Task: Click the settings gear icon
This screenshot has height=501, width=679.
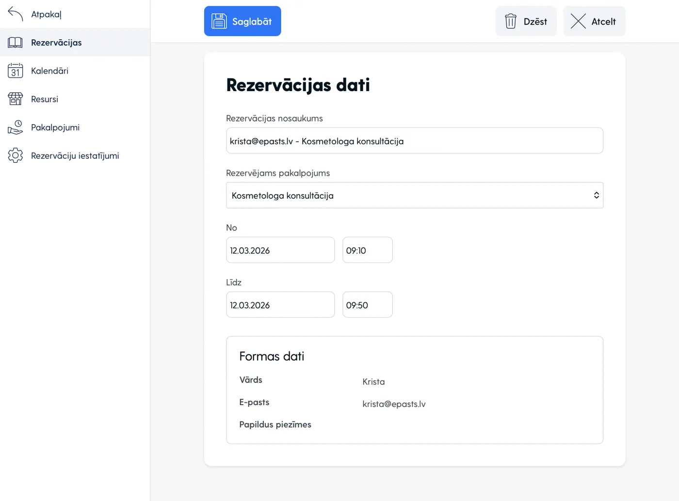Action: coord(16,156)
